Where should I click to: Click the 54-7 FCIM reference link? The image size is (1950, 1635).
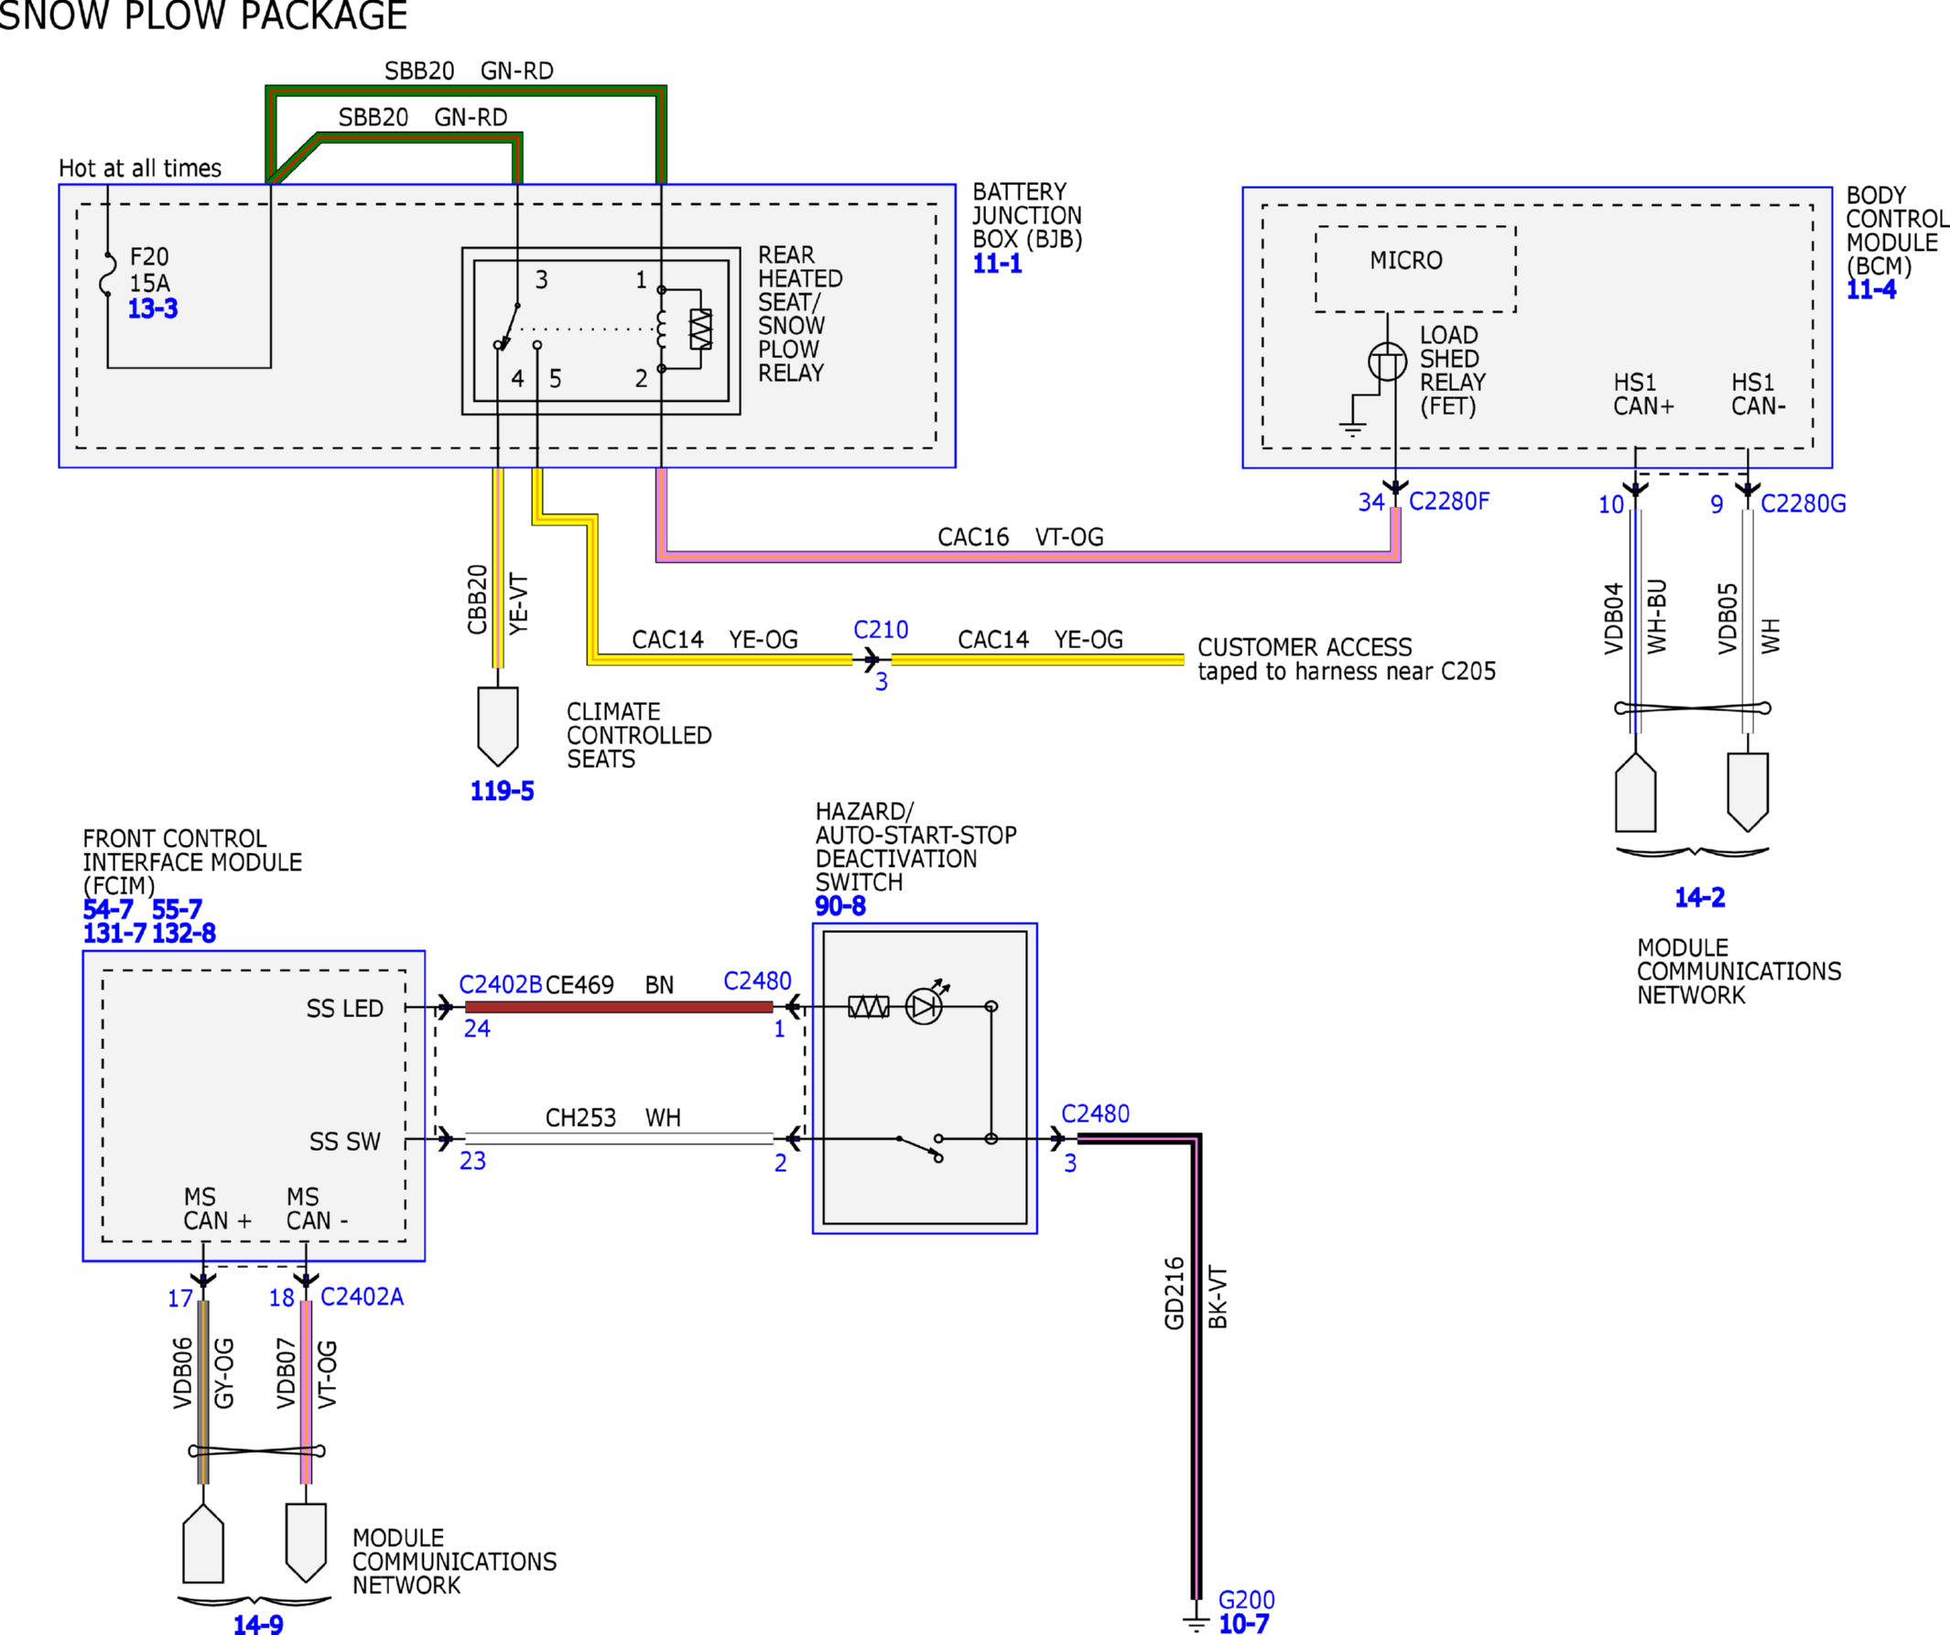[x=108, y=910]
